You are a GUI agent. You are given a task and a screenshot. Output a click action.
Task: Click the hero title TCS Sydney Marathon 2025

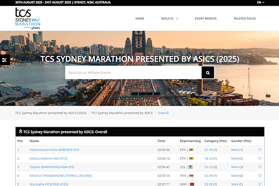click(x=140, y=59)
